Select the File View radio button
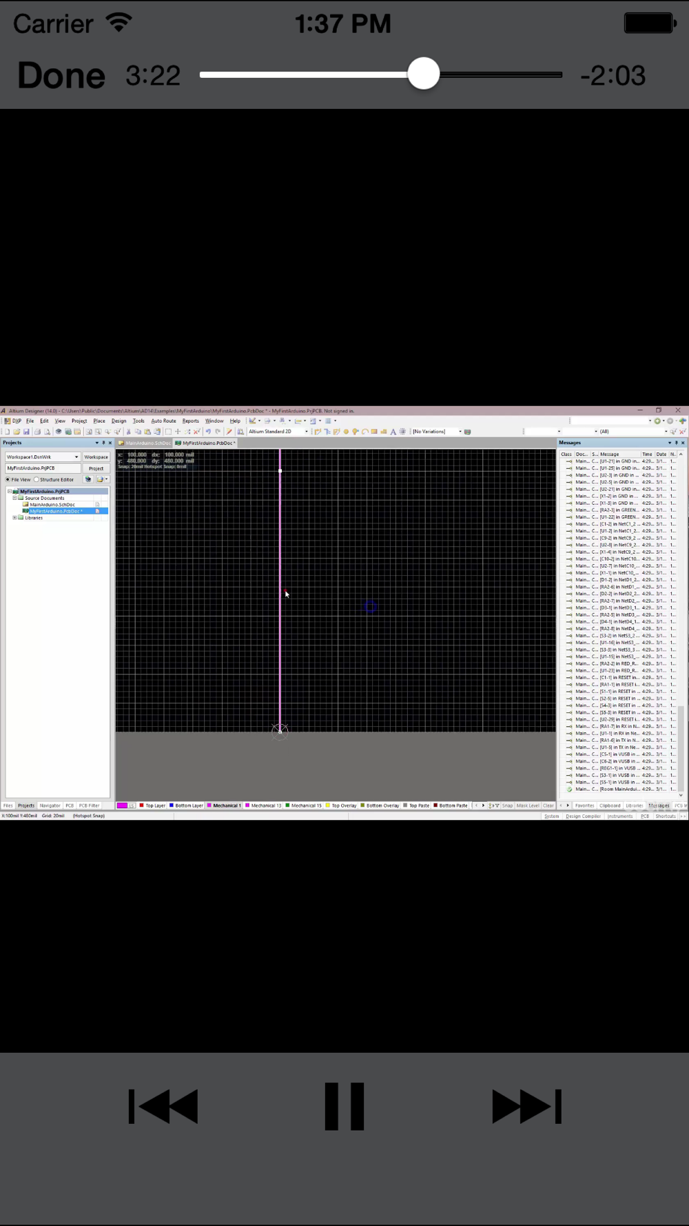Viewport: 689px width, 1226px height. (x=8, y=479)
